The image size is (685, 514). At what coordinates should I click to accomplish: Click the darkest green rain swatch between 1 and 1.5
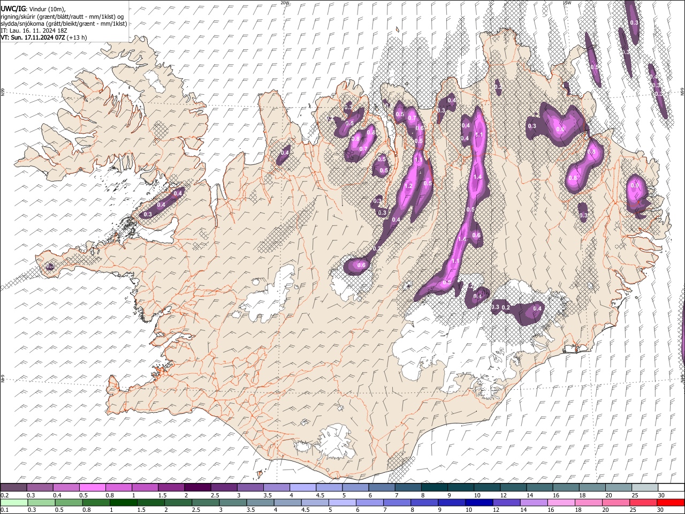[124, 503]
